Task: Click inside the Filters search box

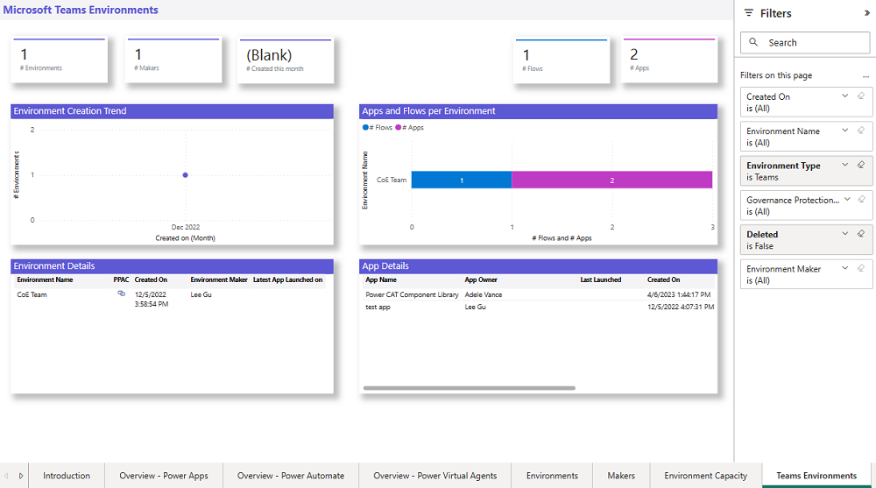Action: tap(805, 42)
